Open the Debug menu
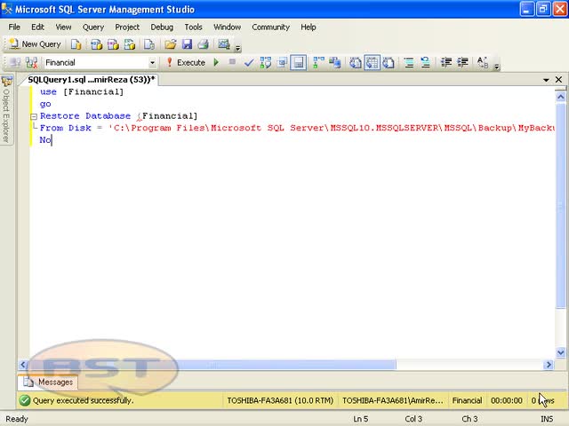The height and width of the screenshot is (426, 569). coord(162,28)
